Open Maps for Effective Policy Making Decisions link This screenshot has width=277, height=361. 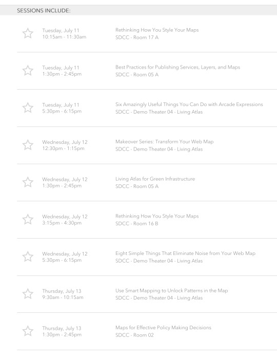point(163,328)
